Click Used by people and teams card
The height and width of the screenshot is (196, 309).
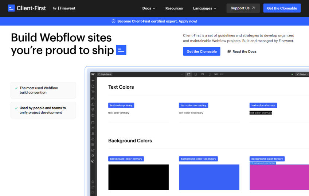[43, 110]
